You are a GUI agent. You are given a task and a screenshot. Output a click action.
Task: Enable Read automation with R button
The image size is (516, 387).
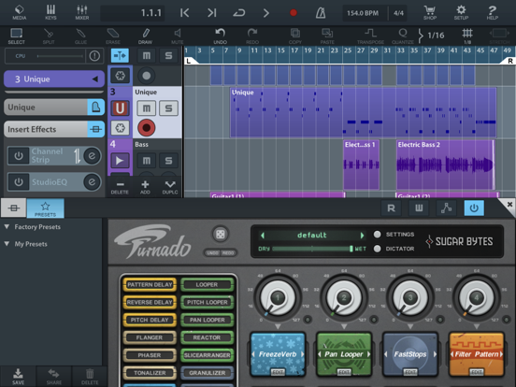(x=392, y=208)
